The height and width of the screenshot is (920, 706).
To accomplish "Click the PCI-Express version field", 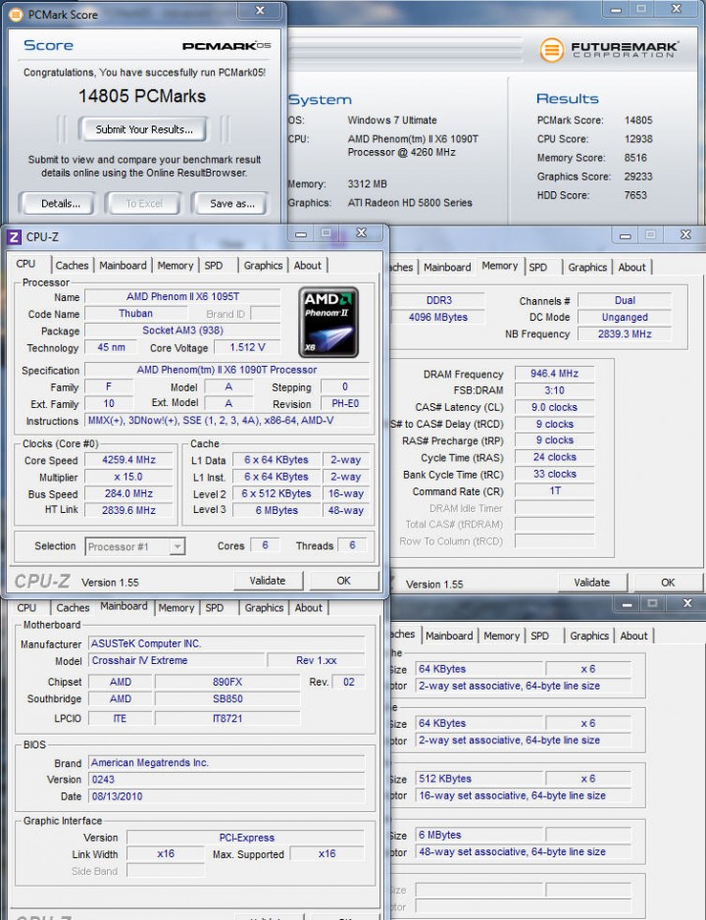I will [246, 838].
